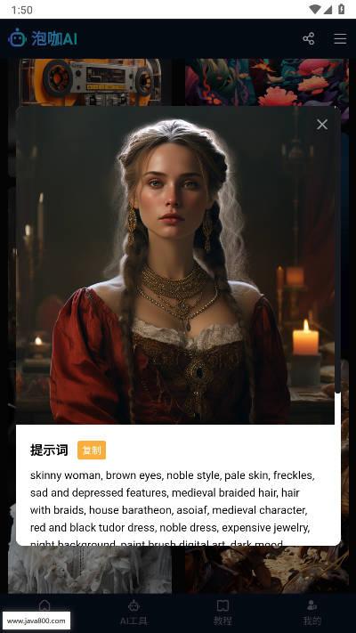Click the www.java800.com watermark link
The image size is (356, 633).
[36, 621]
